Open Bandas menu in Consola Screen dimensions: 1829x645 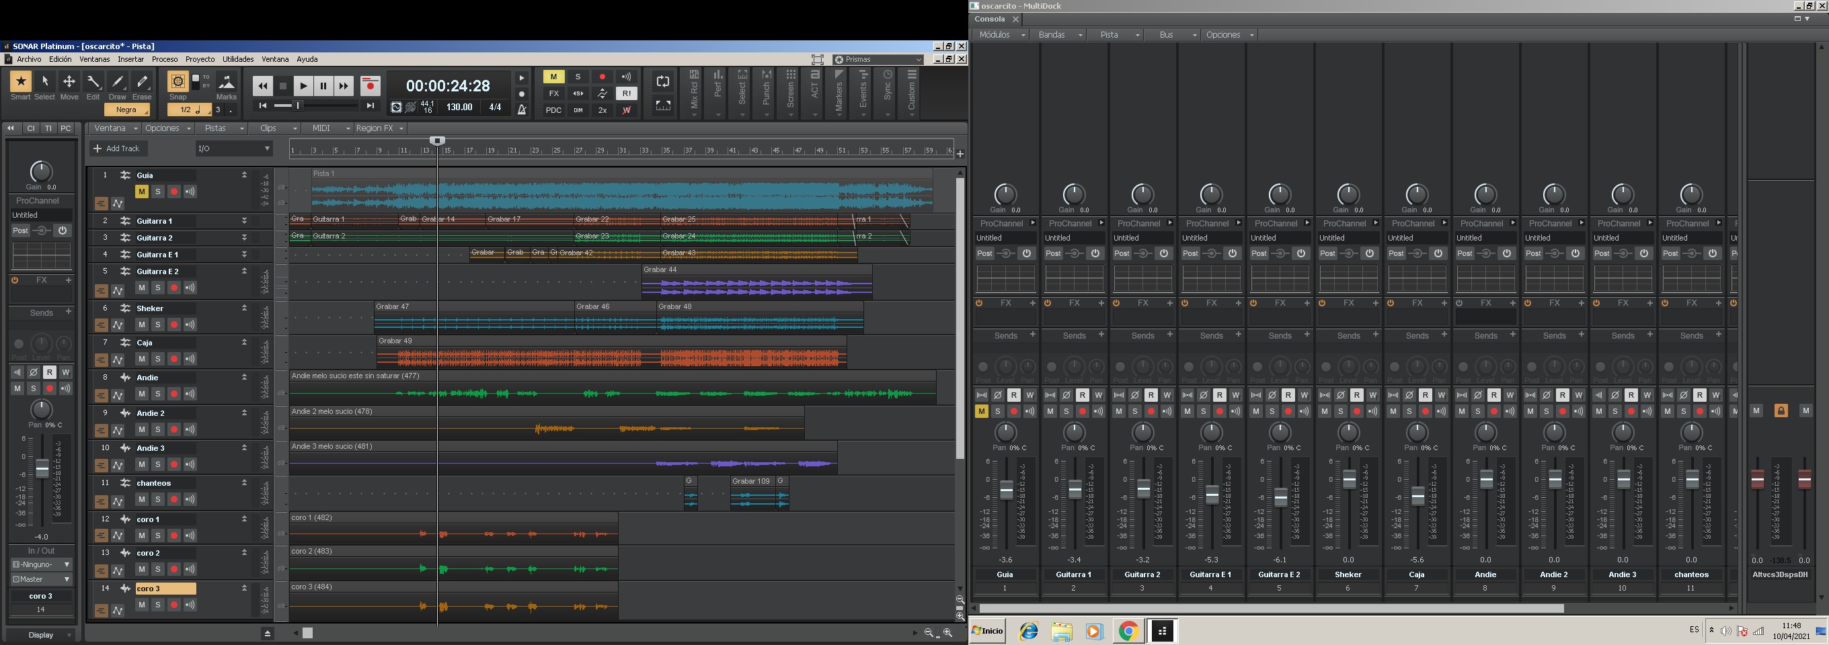1058,35
